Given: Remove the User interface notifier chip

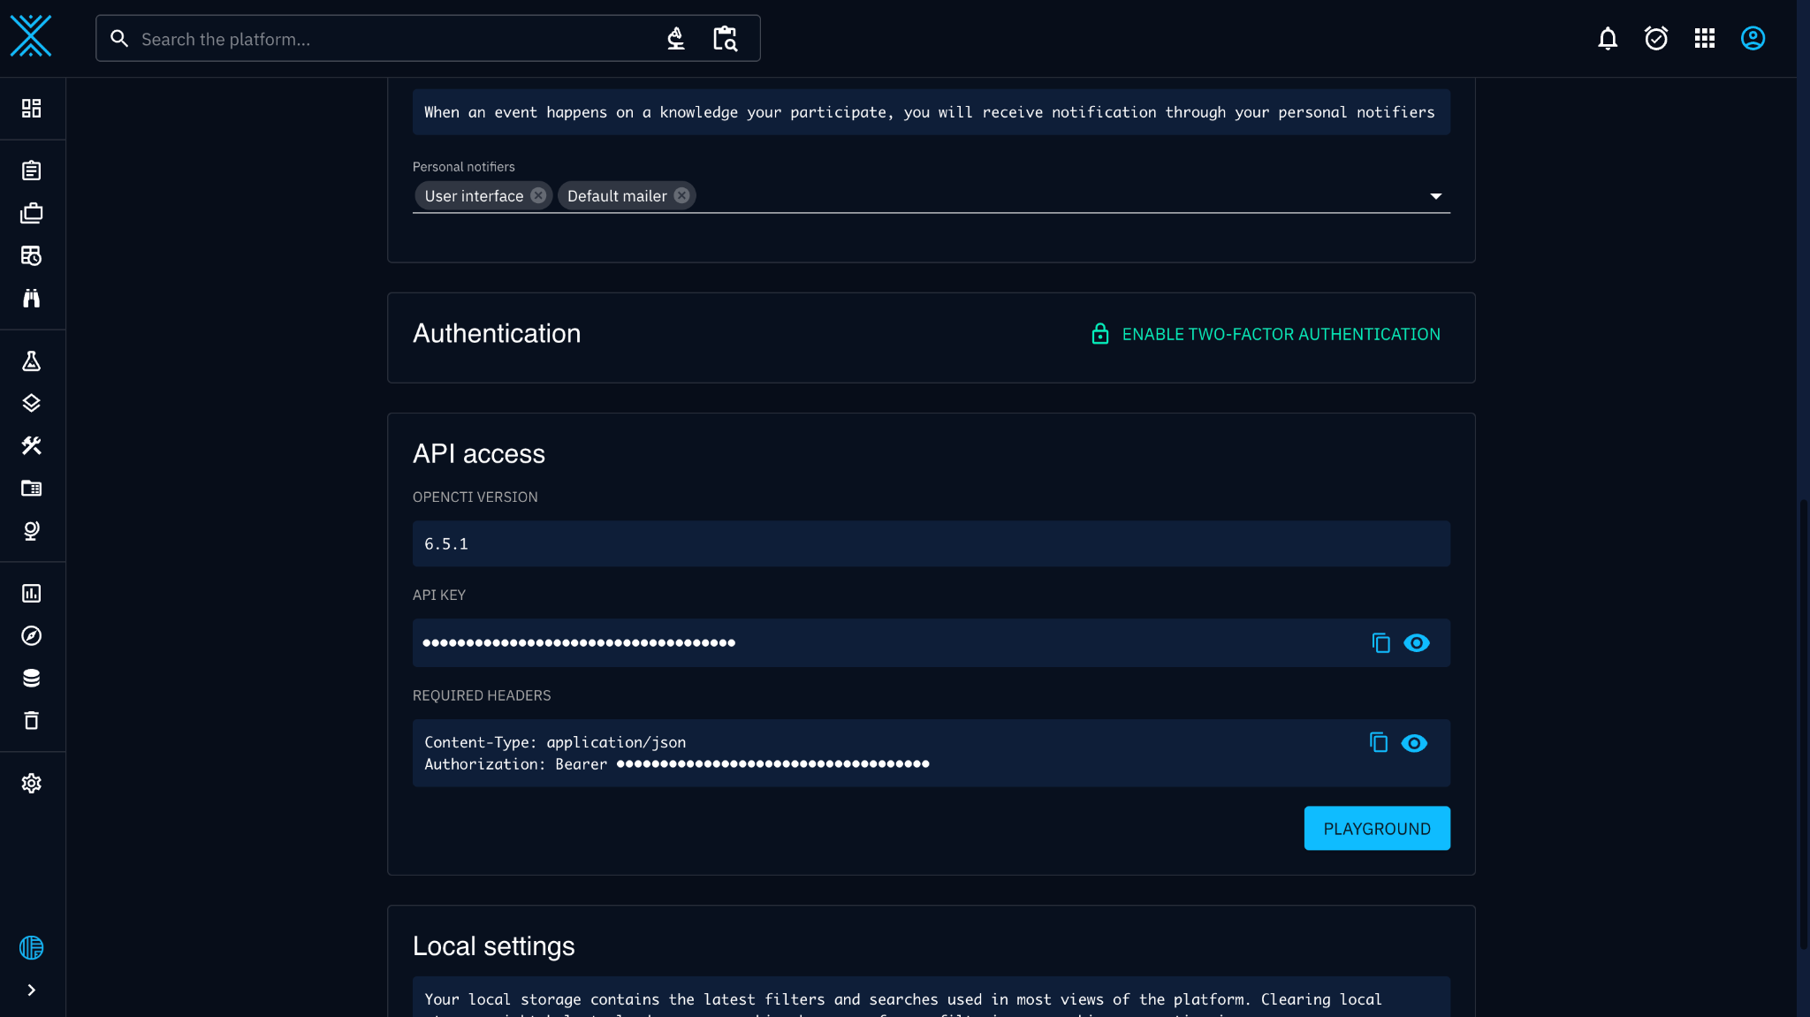Looking at the screenshot, I should coord(538,195).
